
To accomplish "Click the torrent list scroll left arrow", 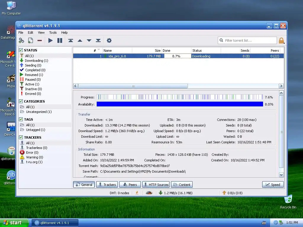I will [75, 86].
